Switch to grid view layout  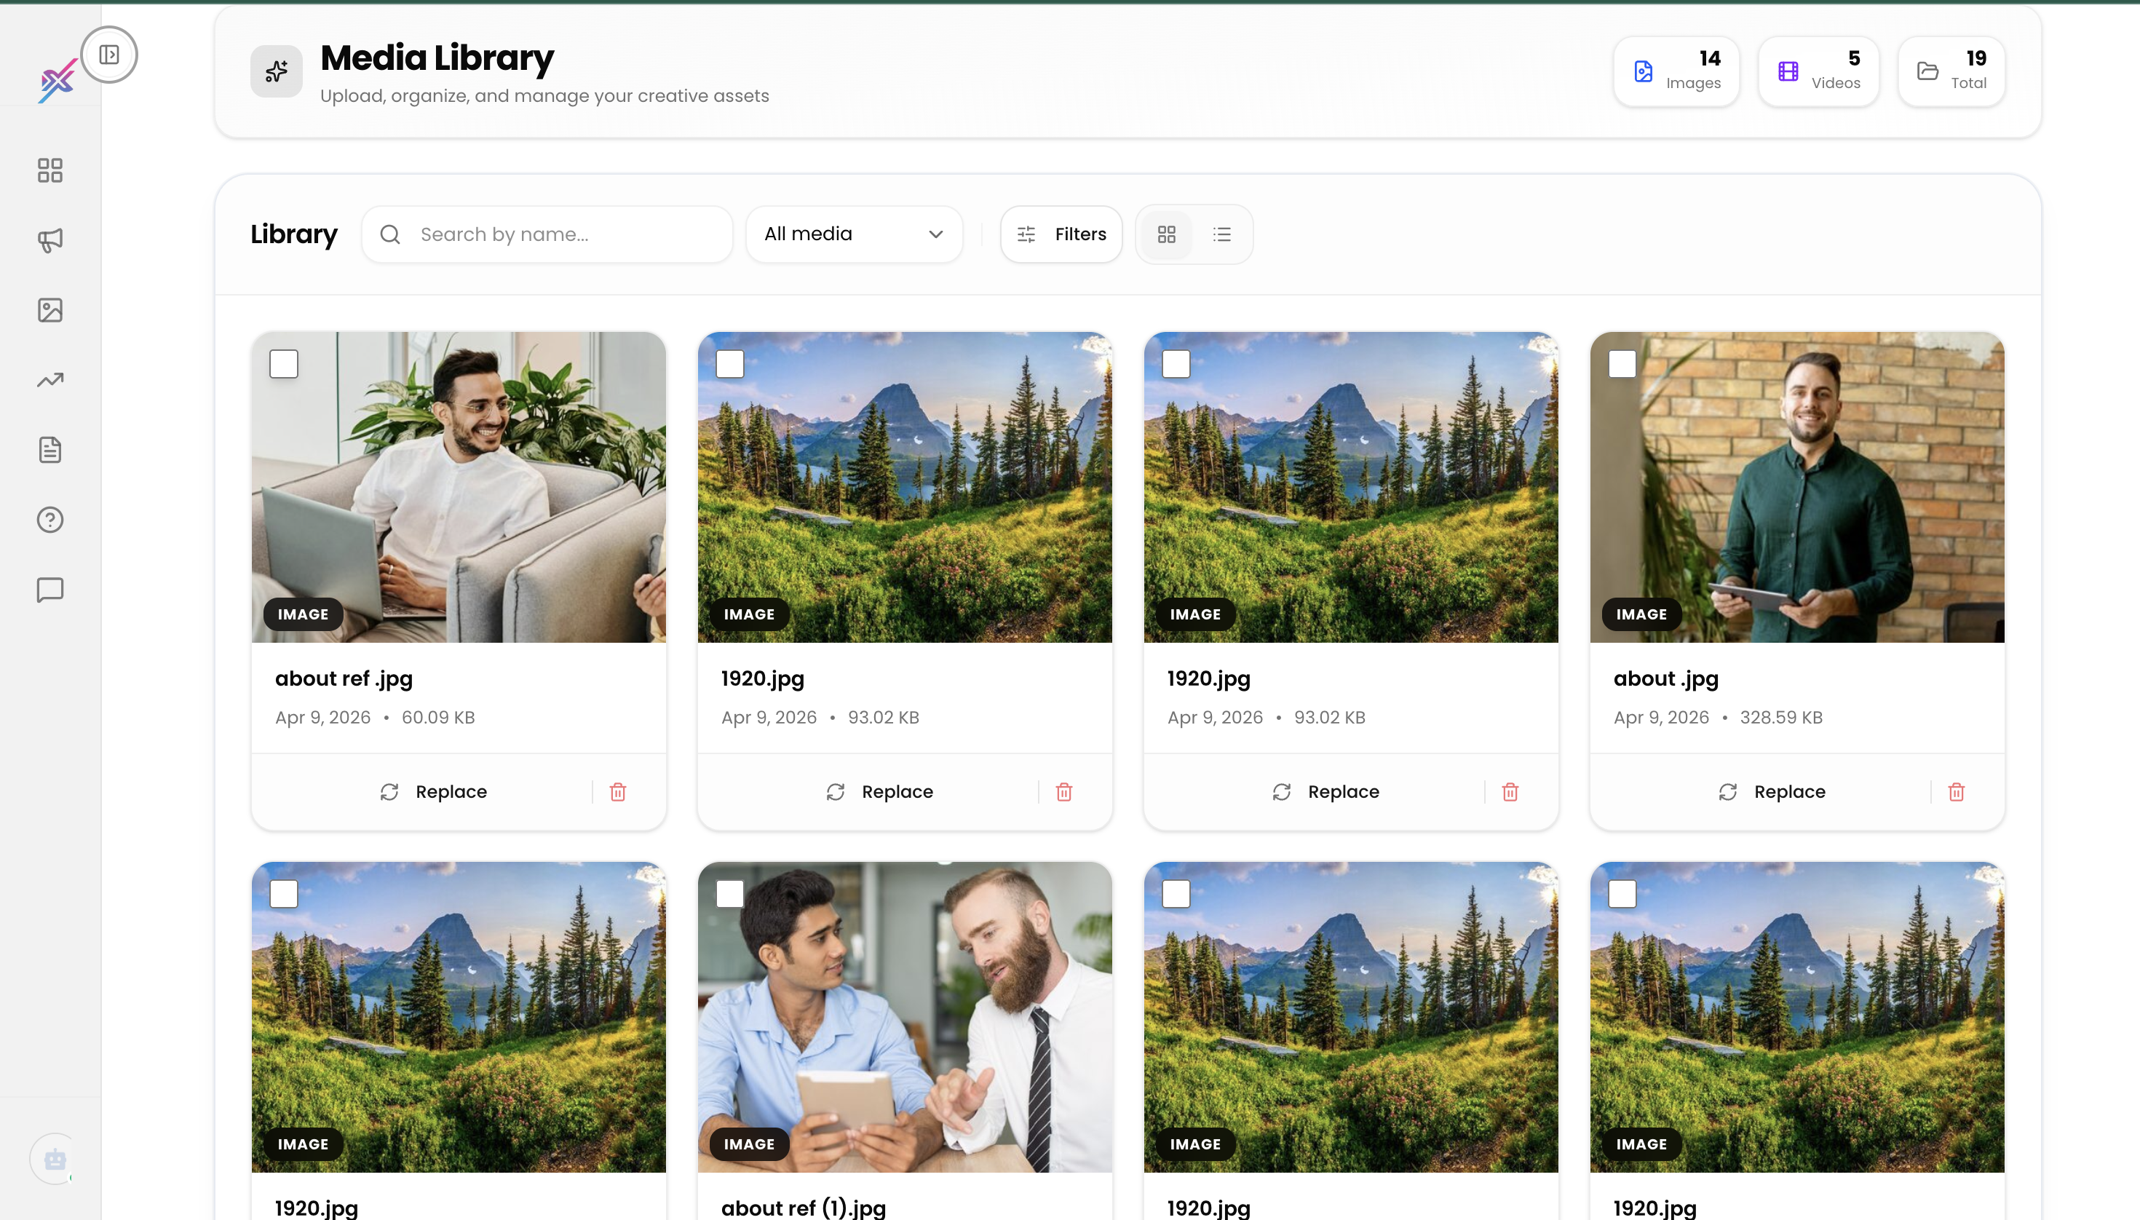click(x=1166, y=234)
